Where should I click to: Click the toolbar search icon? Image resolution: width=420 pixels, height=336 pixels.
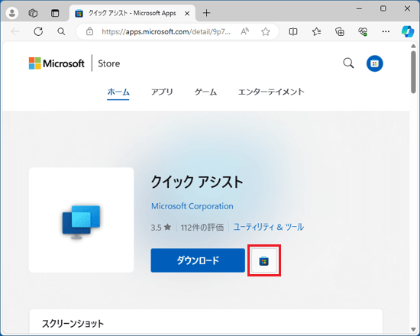[x=61, y=31]
